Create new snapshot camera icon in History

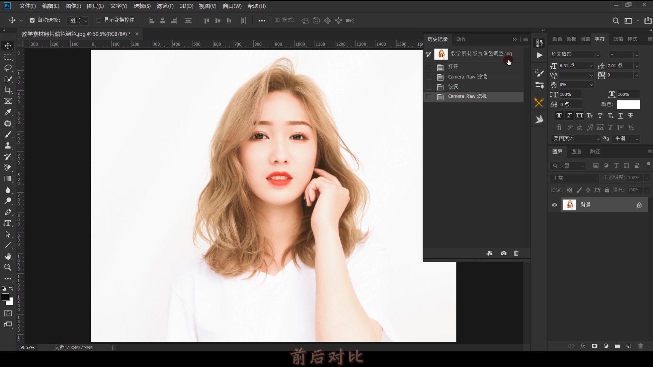click(504, 253)
